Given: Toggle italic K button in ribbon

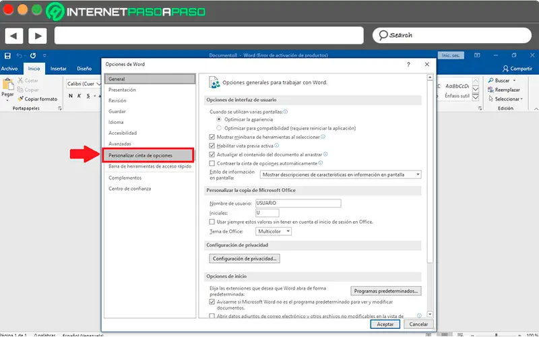Looking at the screenshot, I should [x=79, y=96].
